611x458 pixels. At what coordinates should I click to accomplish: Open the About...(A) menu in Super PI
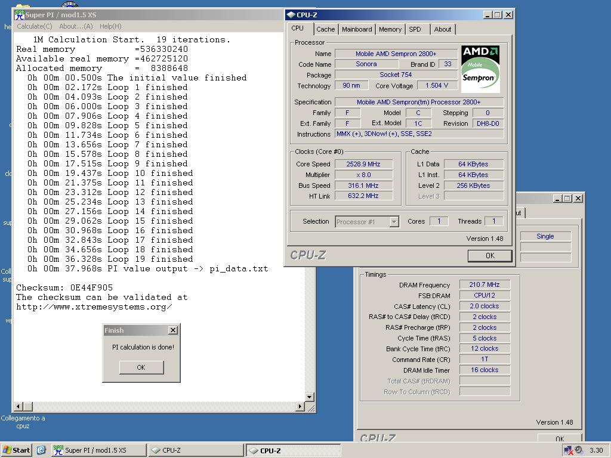click(76, 26)
